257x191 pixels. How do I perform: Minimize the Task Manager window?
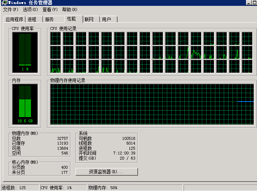click(249, 3)
